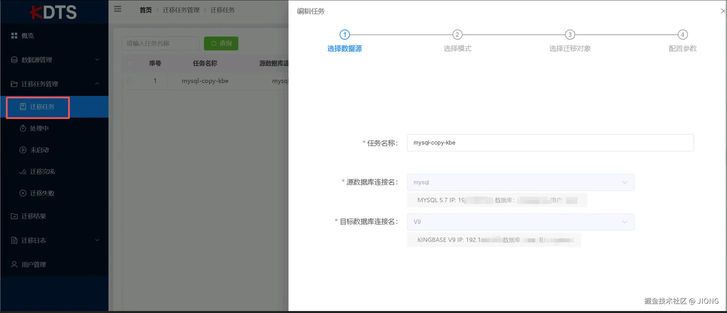Select the 处理中 clock icon
This screenshot has height=313, width=727.
(x=23, y=128)
